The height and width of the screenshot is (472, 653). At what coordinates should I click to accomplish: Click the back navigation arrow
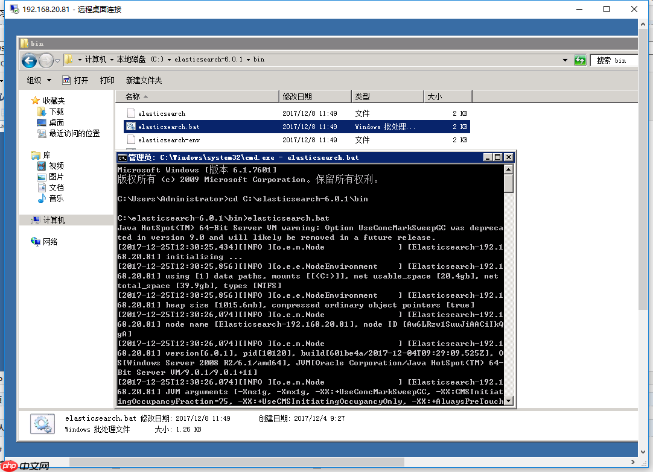[x=30, y=60]
